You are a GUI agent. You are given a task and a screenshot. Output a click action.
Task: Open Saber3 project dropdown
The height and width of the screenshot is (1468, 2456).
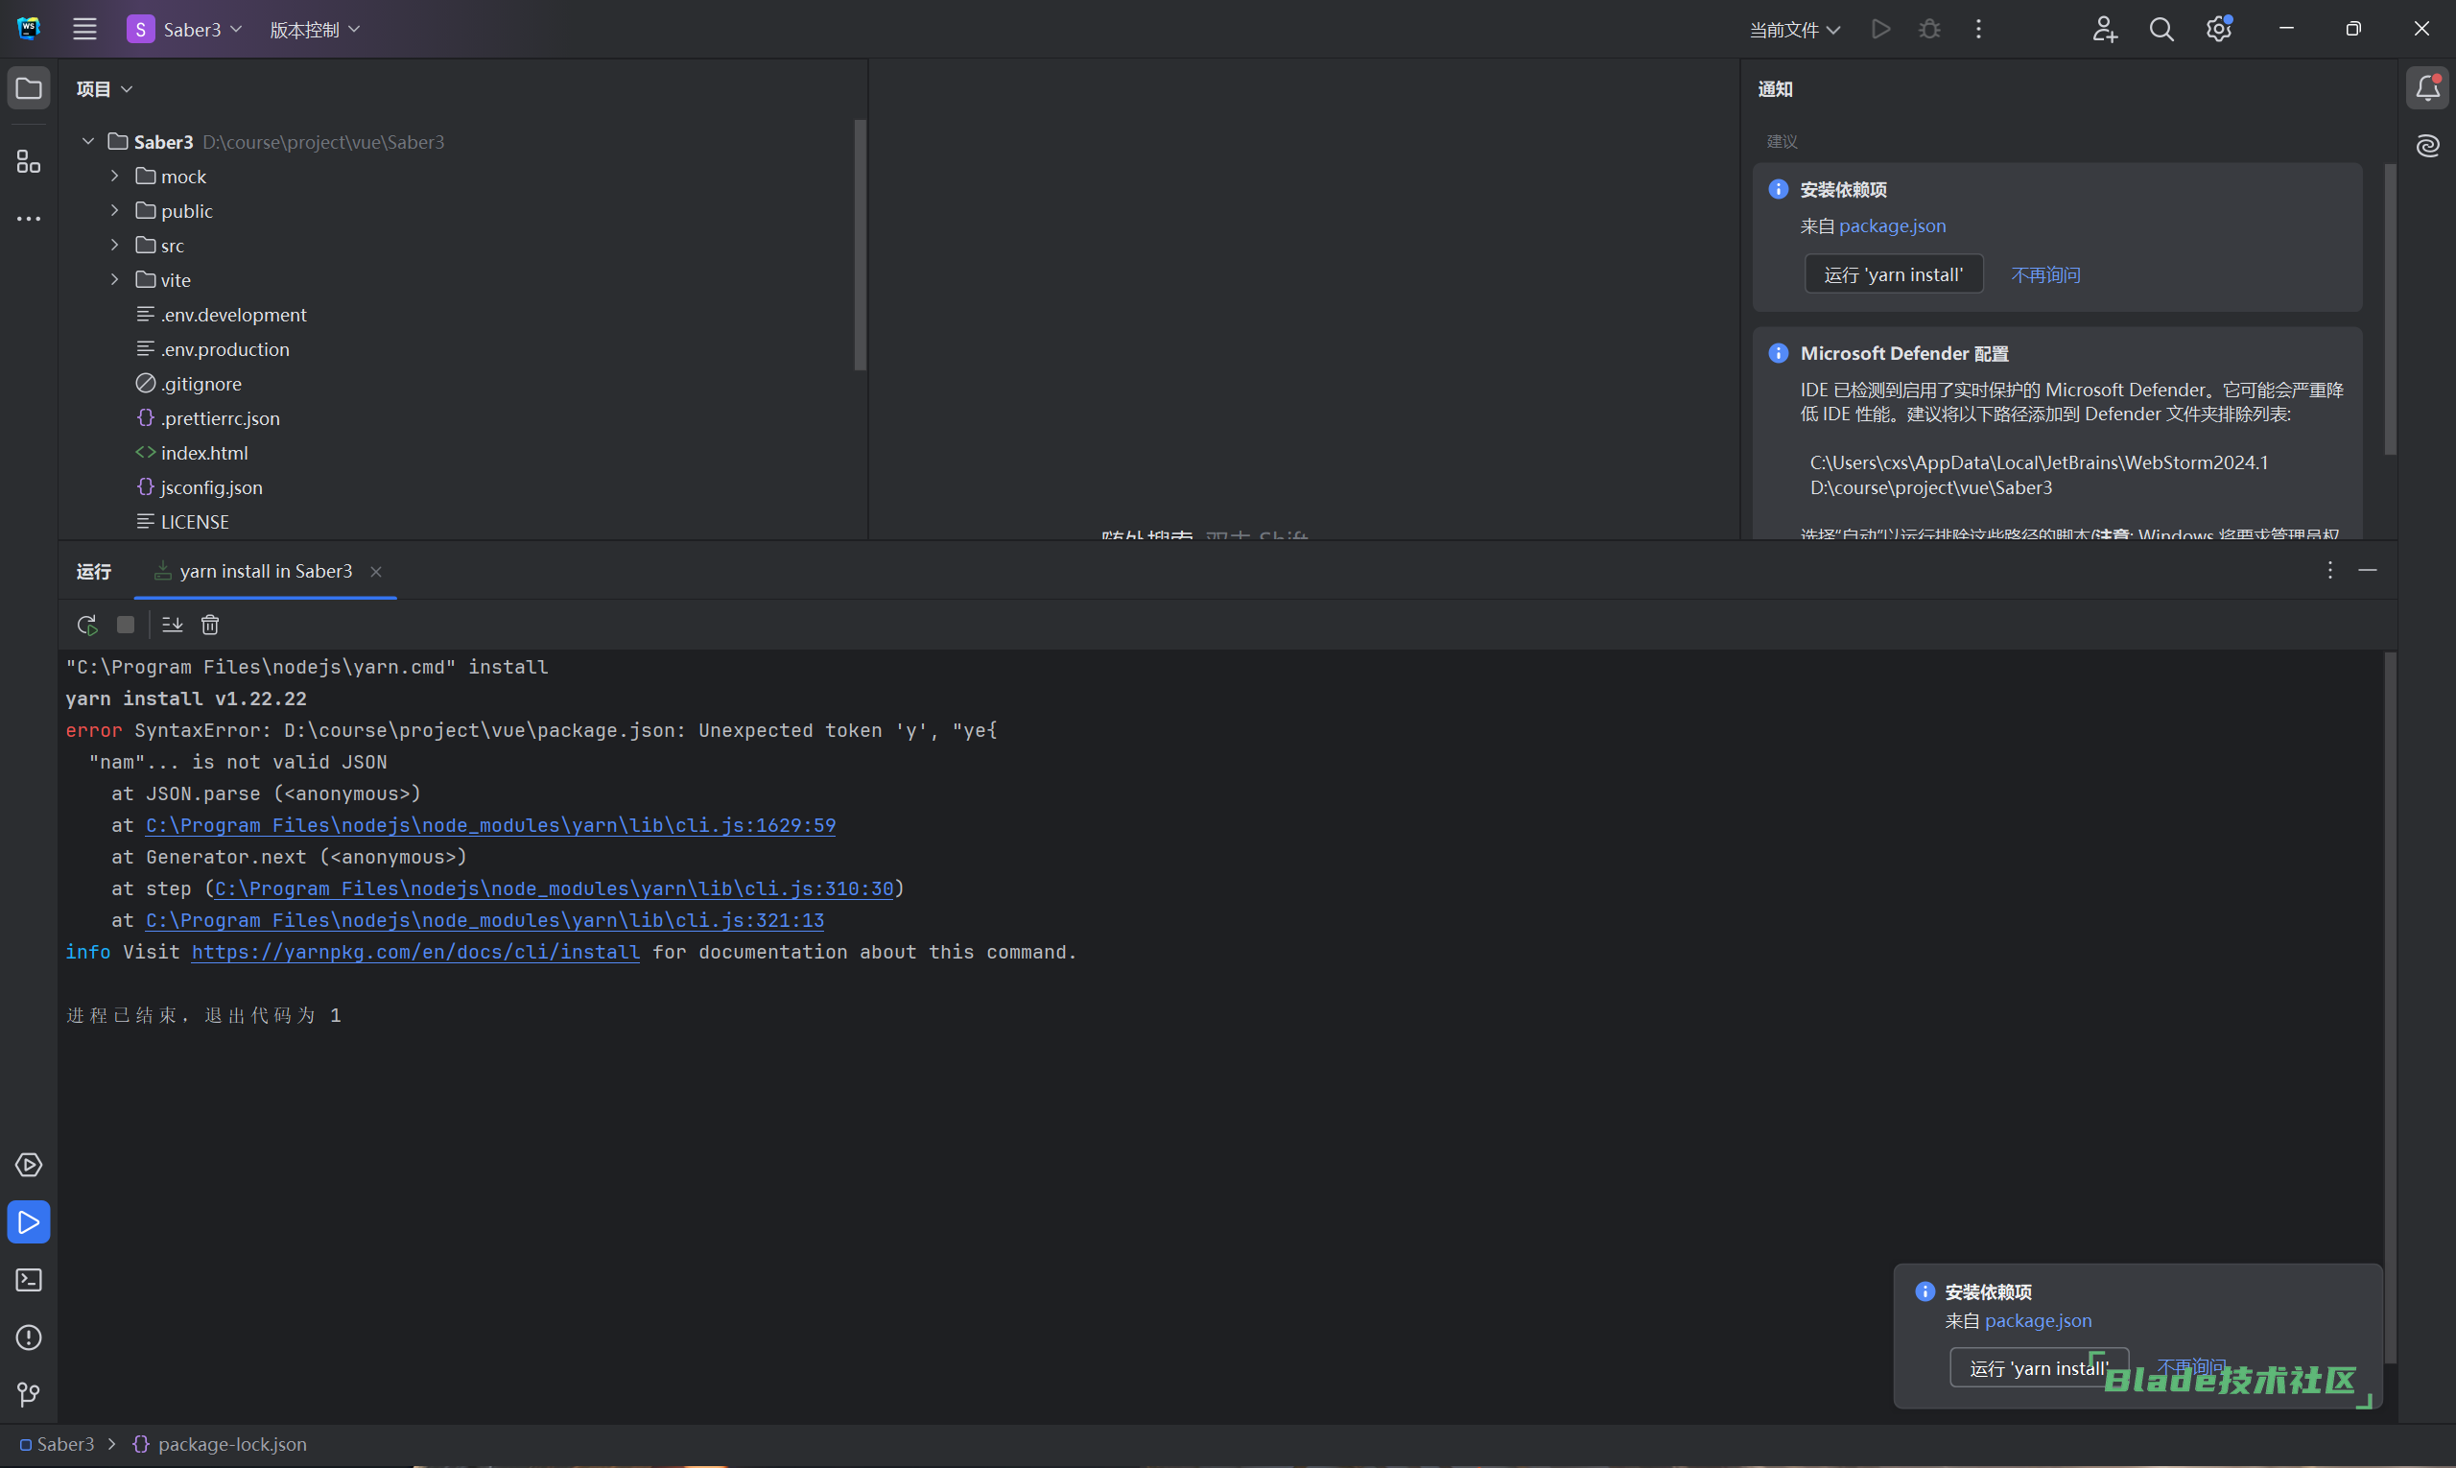coord(185,30)
